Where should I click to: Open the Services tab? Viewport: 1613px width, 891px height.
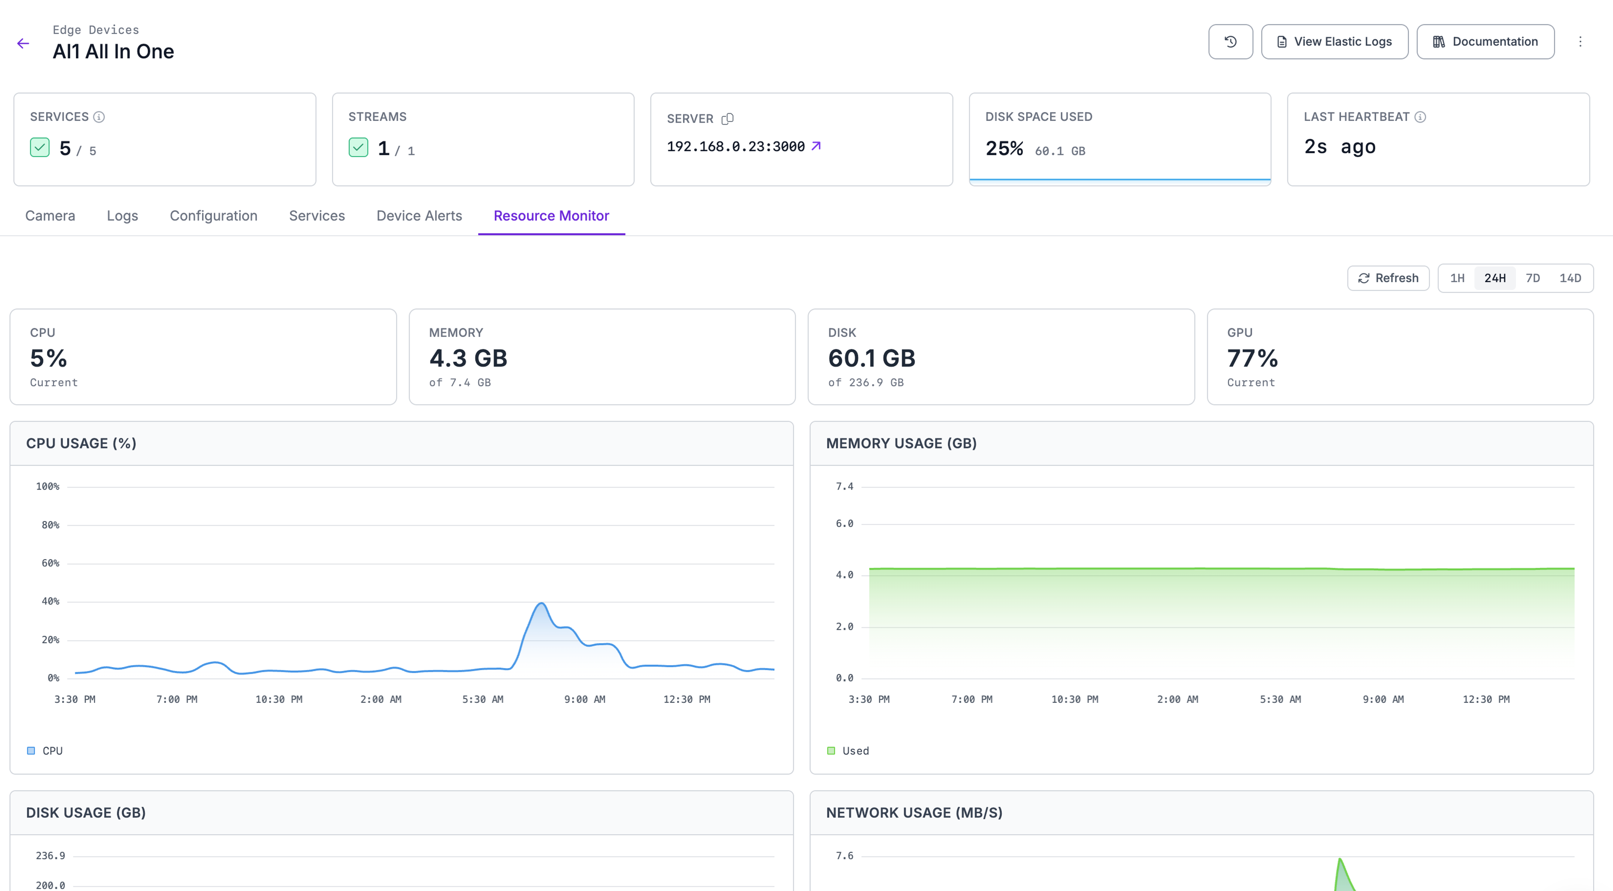tap(317, 216)
